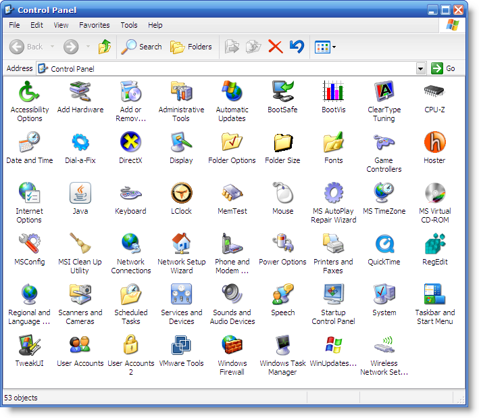Open the Java icon

coord(80,193)
